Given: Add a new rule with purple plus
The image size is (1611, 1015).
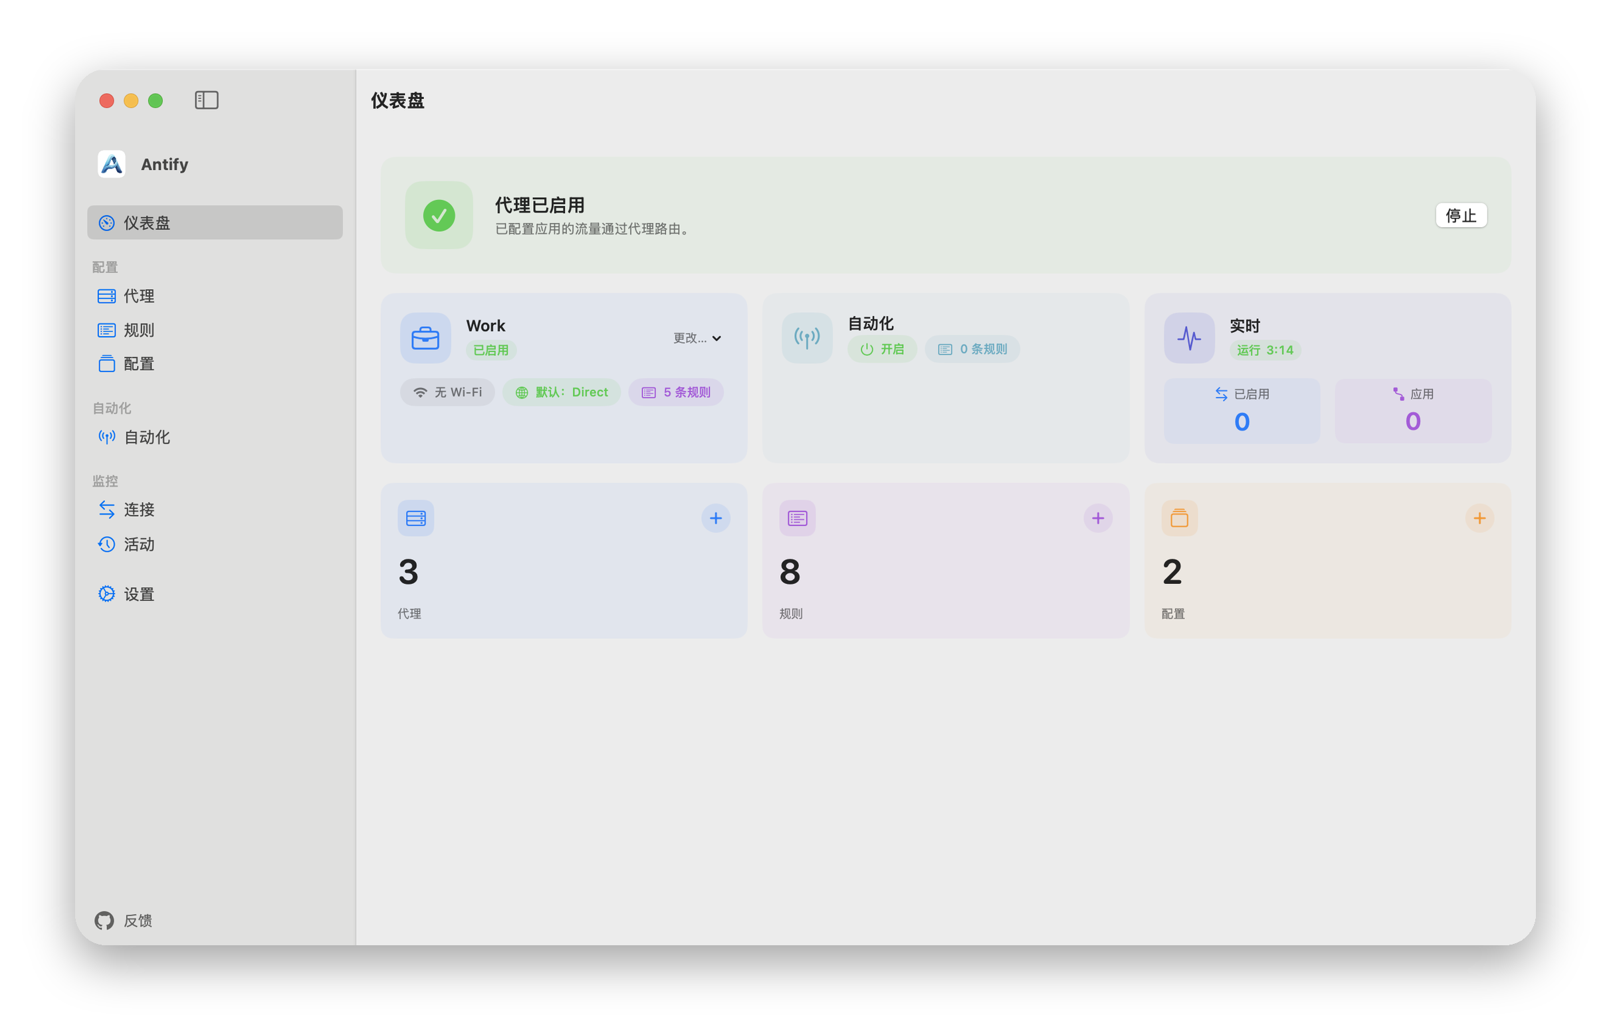Looking at the screenshot, I should [x=1098, y=518].
